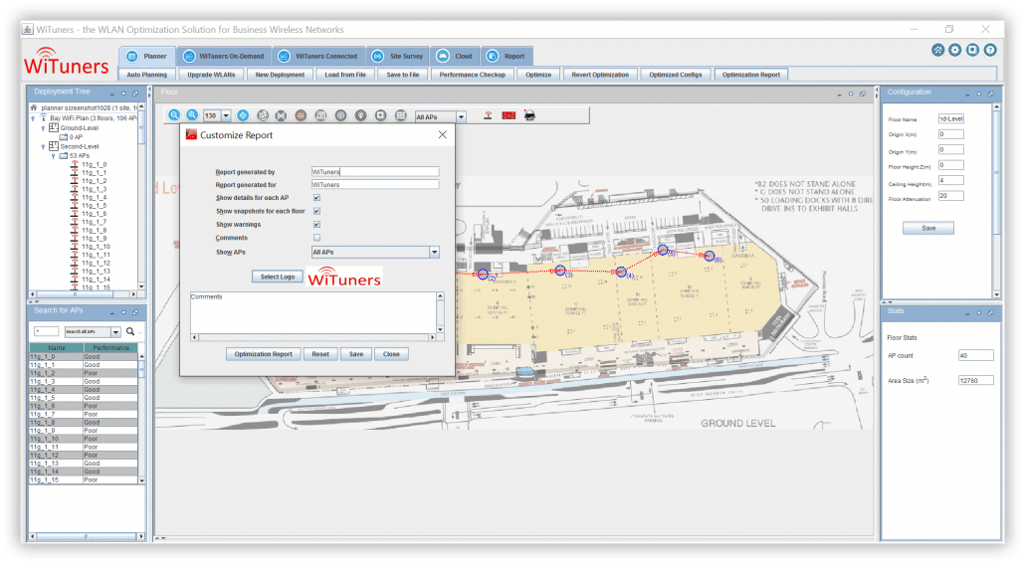Image resolution: width=1025 pixels, height=564 pixels.
Task: Collapse the Bay WiFi Plan tree node
Action: pos(34,118)
